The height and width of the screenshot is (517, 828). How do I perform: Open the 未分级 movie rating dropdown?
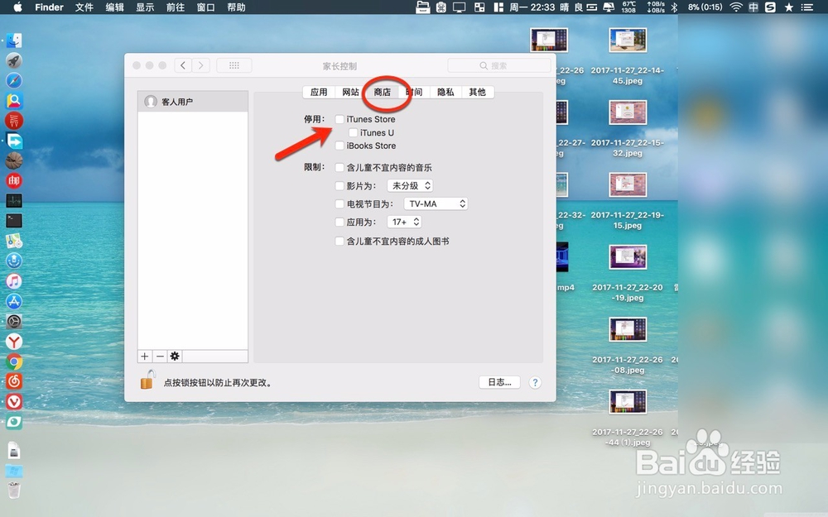[411, 185]
